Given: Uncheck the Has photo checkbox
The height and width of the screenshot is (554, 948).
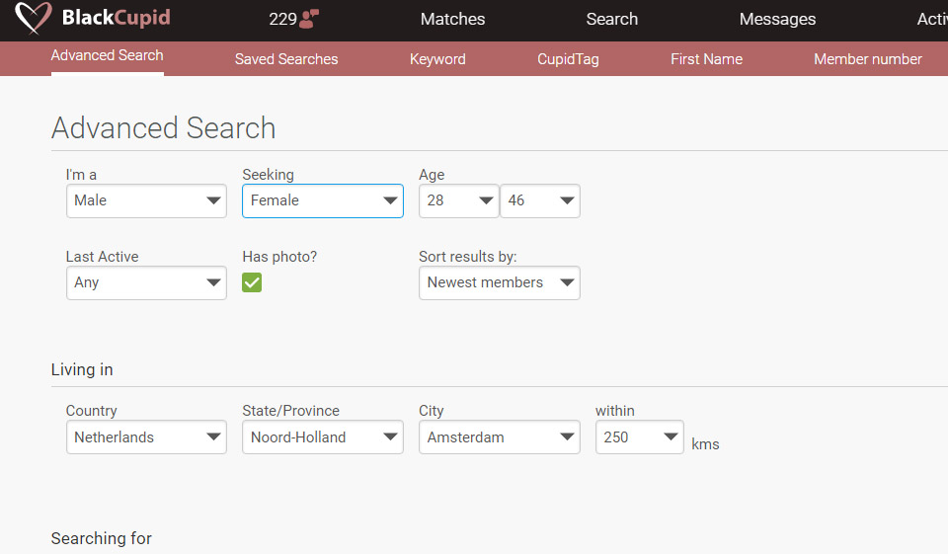Looking at the screenshot, I should (252, 283).
